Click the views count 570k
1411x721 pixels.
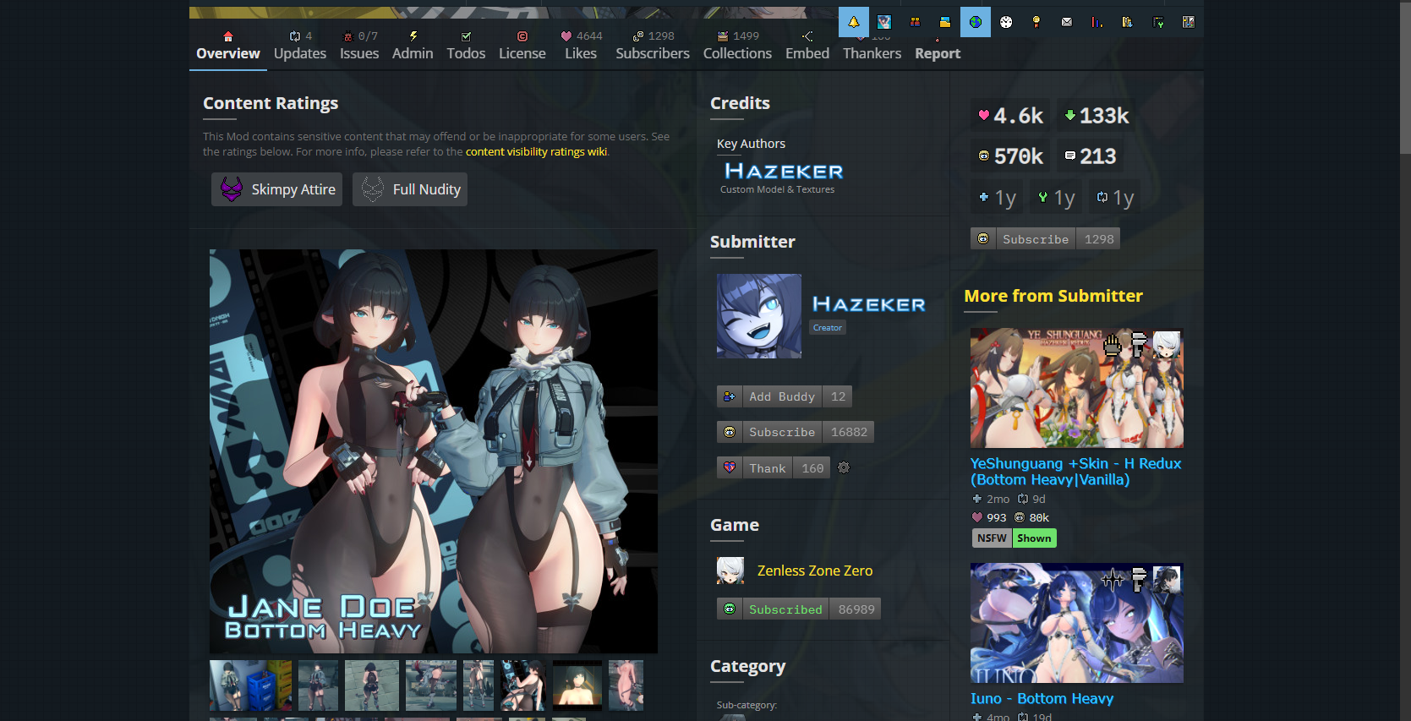click(x=1010, y=156)
